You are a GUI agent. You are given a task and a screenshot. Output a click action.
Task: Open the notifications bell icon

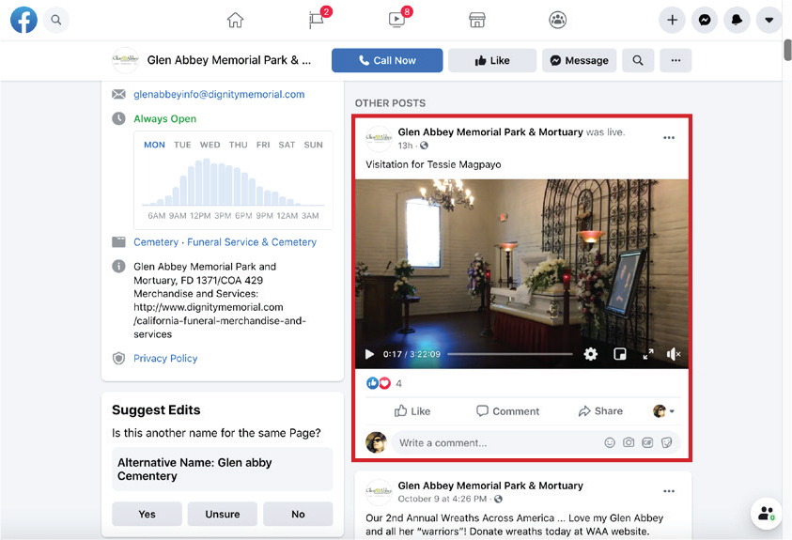pyautogui.click(x=737, y=20)
